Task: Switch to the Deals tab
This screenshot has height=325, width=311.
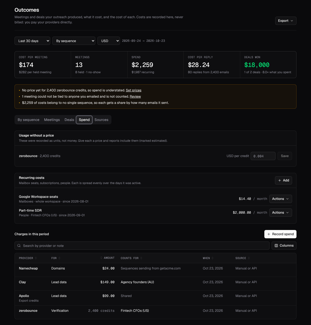Action: point(69,120)
